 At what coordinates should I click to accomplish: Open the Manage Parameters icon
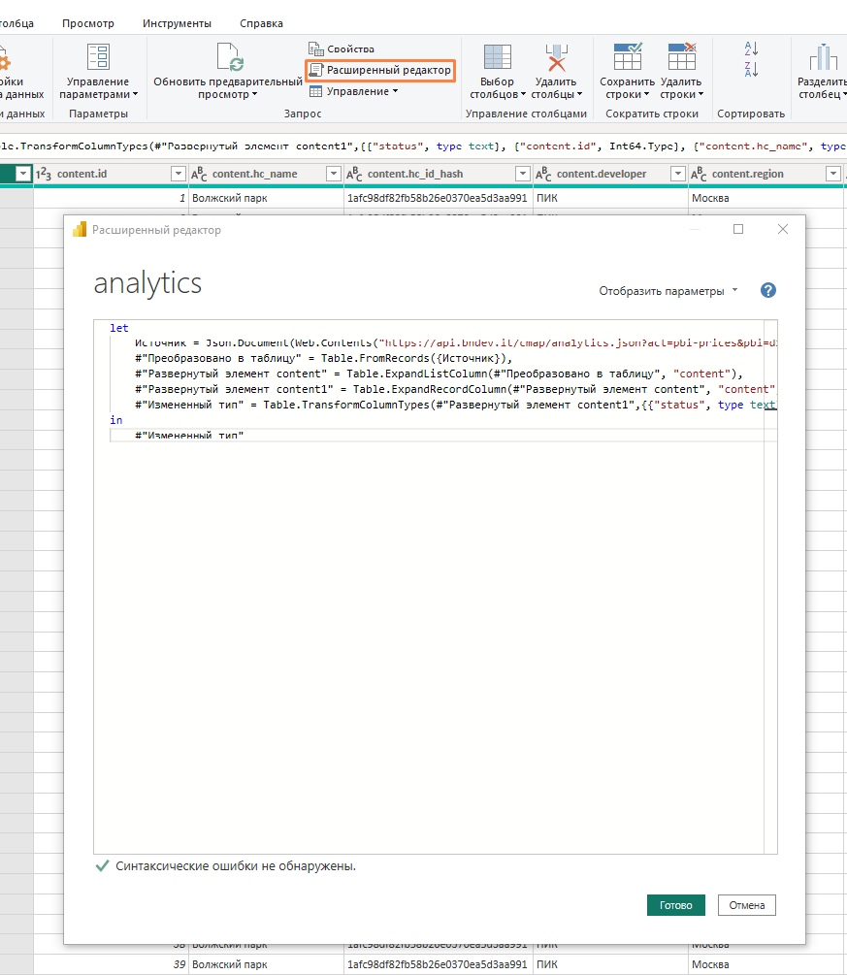click(x=98, y=56)
